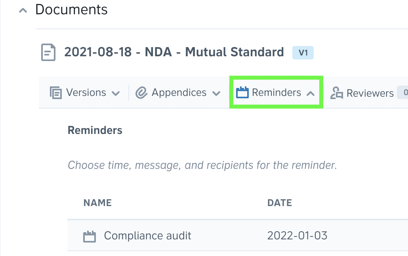Image resolution: width=408 pixels, height=256 pixels.
Task: Click the Documents section heading
Action: pyautogui.click(x=71, y=10)
